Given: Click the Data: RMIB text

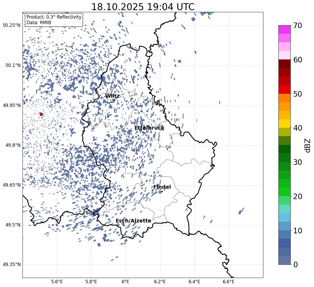Looking at the screenshot, I should [39, 23].
